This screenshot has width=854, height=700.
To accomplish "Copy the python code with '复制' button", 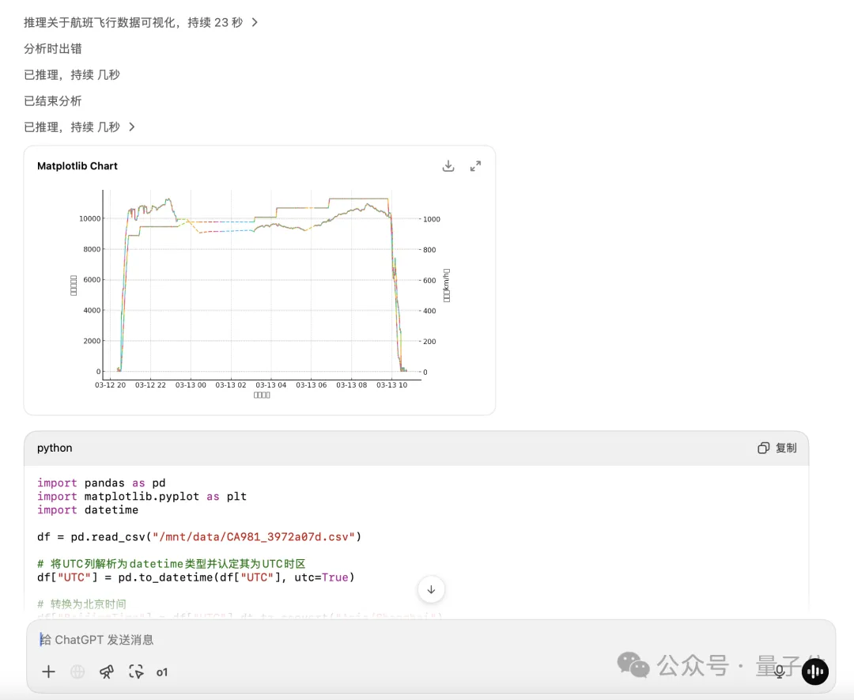I will (777, 448).
